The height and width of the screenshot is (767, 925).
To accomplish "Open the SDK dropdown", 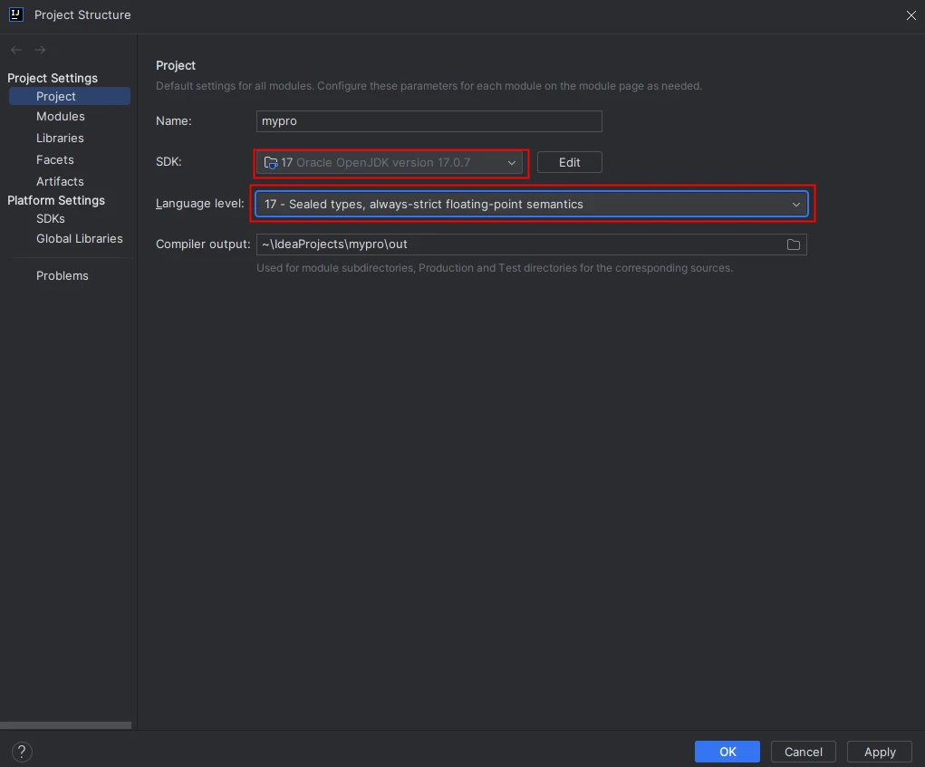I will click(512, 163).
